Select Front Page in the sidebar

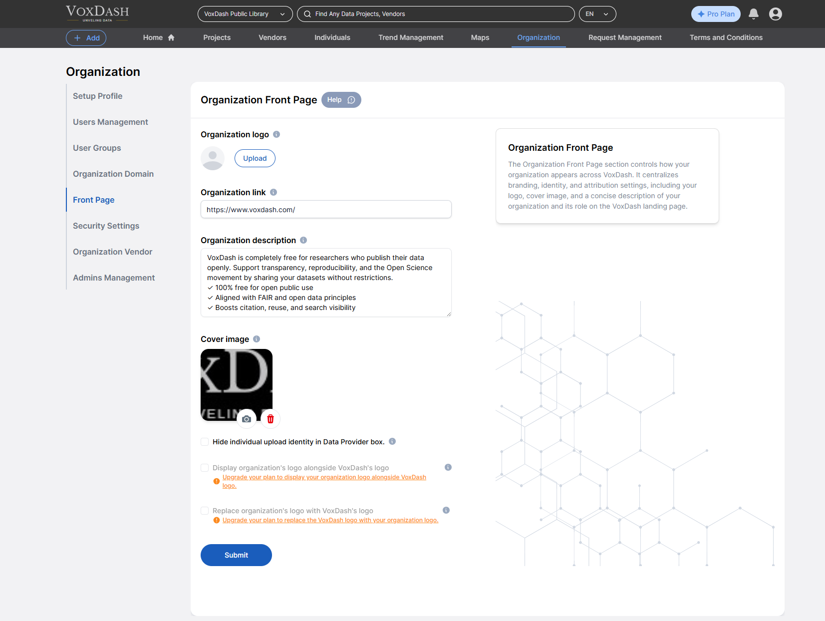(x=94, y=200)
